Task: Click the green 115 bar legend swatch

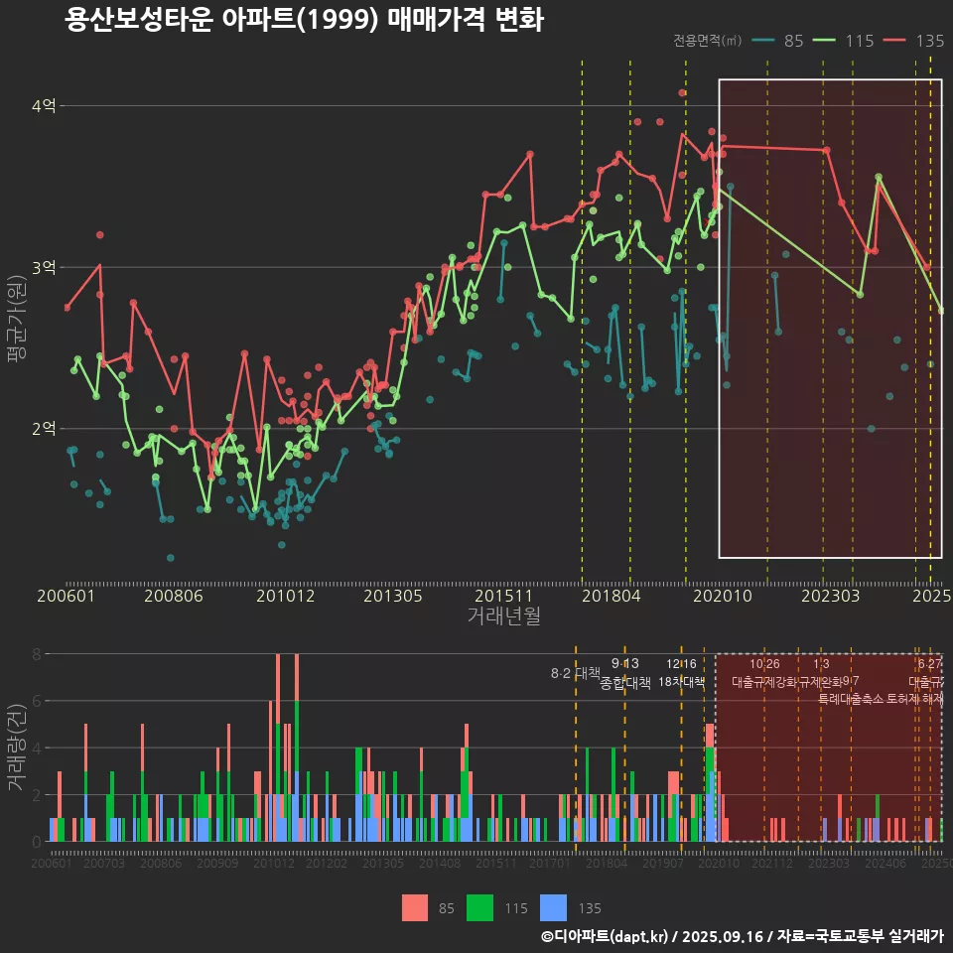Action: [x=480, y=907]
